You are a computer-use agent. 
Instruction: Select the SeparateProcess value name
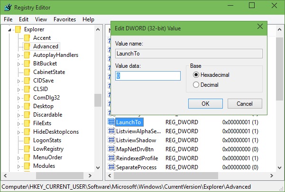136,167
